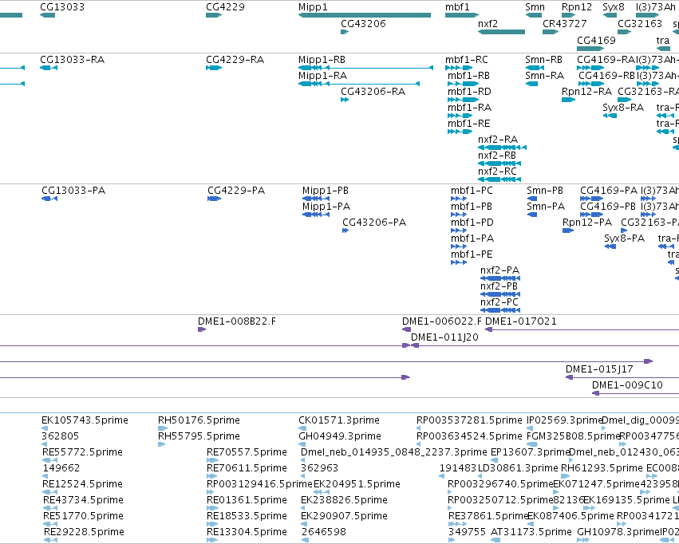Viewport: 679px width, 544px height.
Task: Open the CG43206-RA transcript label
Action: (x=373, y=91)
